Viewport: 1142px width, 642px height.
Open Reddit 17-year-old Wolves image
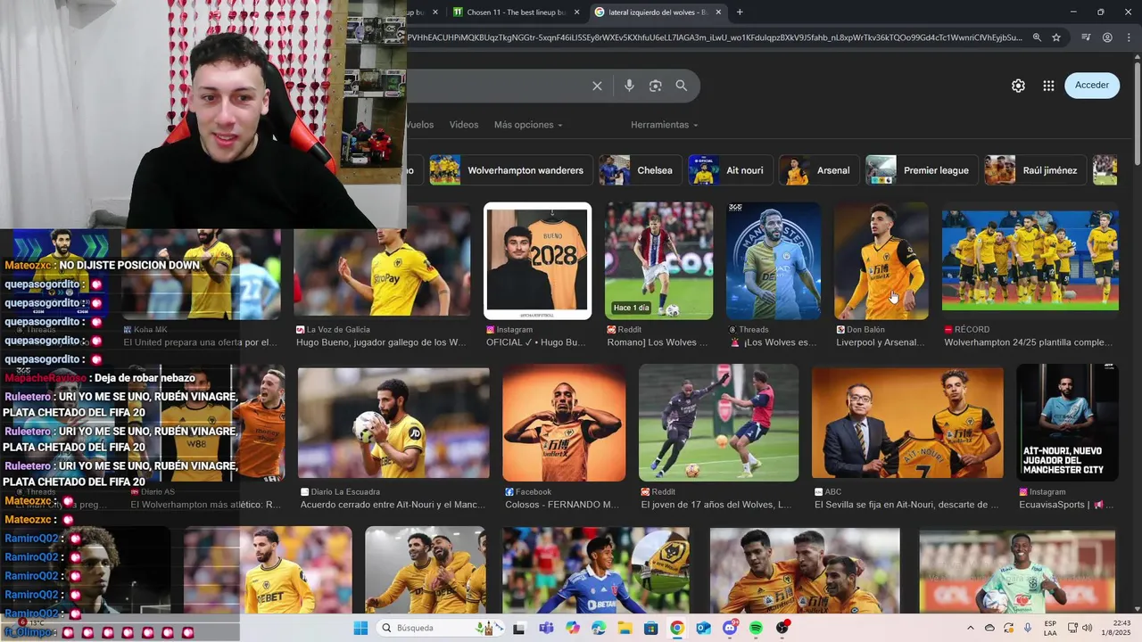pos(718,424)
